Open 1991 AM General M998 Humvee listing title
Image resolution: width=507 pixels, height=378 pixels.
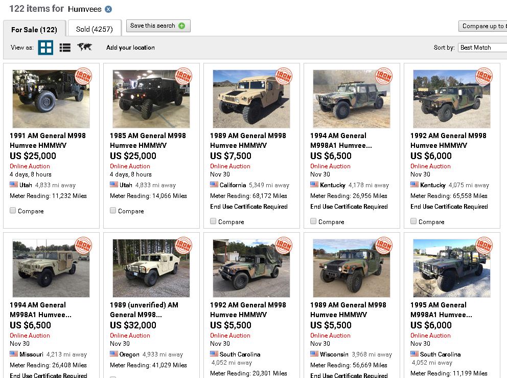click(x=48, y=141)
